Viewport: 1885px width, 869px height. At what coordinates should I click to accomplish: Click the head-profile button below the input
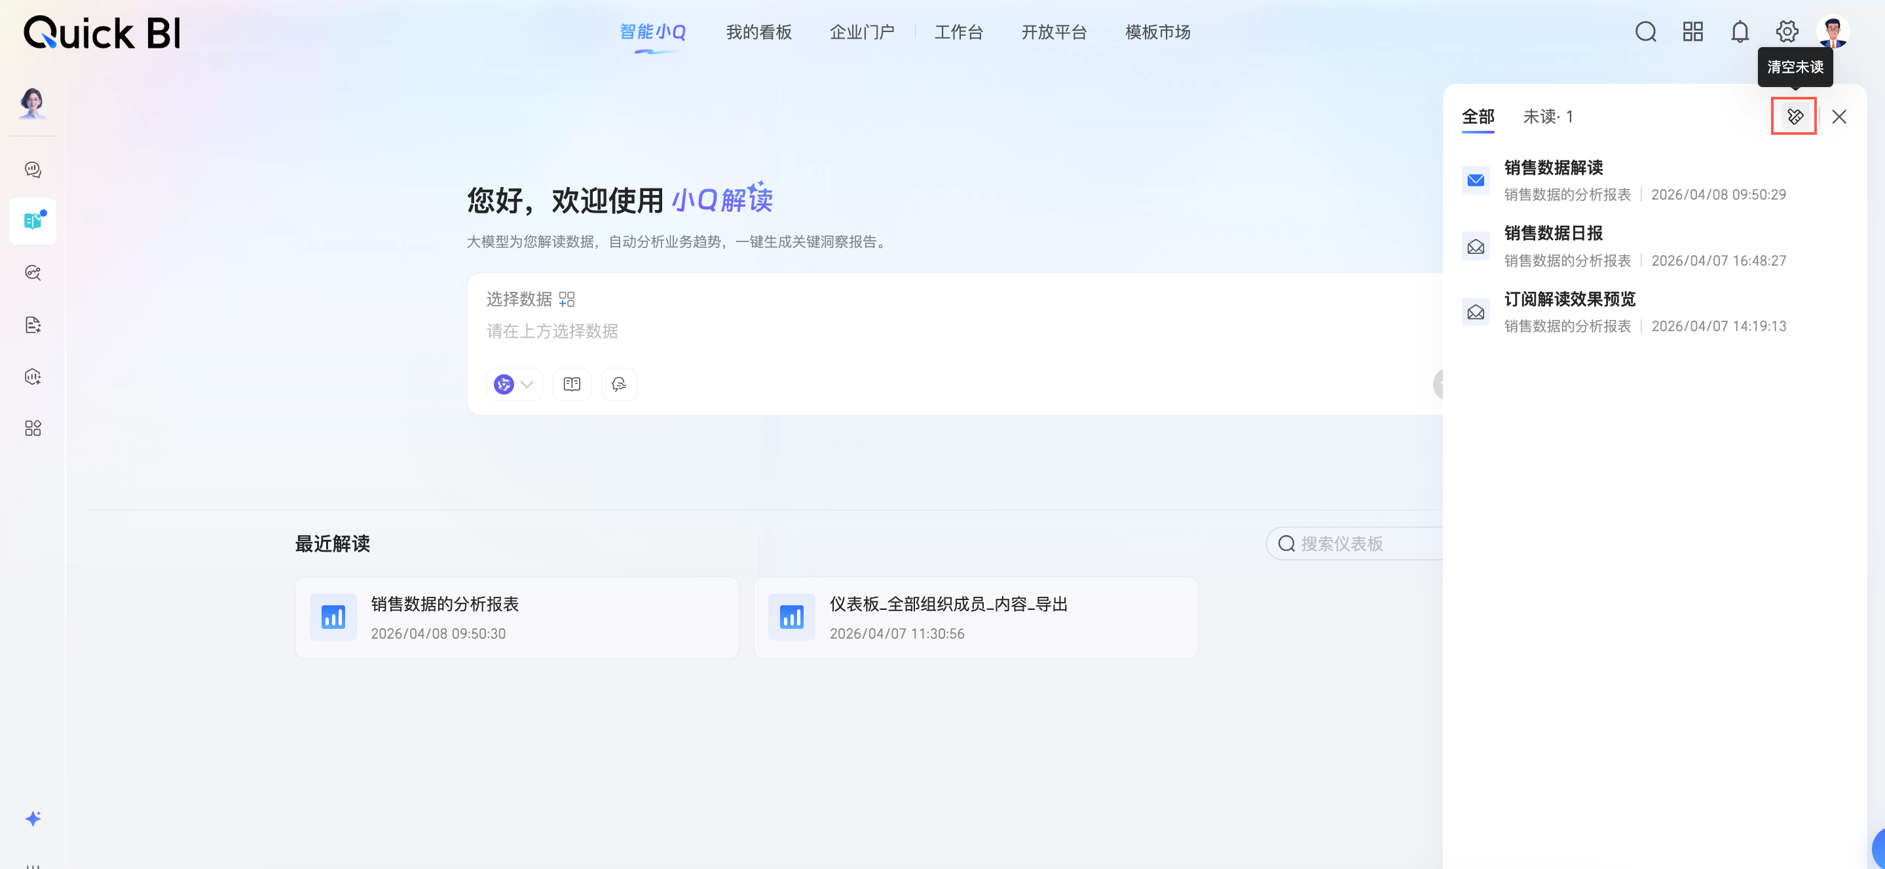pyautogui.click(x=619, y=384)
